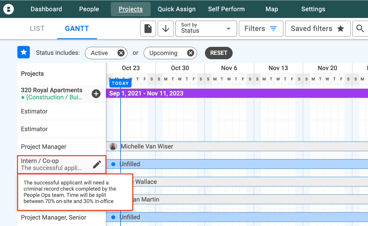Add role to 320 Royal Apartments
The width and height of the screenshot is (368, 226).
click(x=96, y=94)
